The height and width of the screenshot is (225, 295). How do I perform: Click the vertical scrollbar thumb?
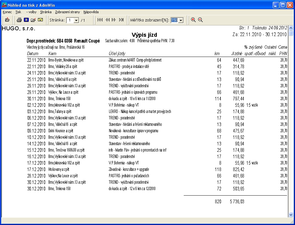[x=291, y=33]
